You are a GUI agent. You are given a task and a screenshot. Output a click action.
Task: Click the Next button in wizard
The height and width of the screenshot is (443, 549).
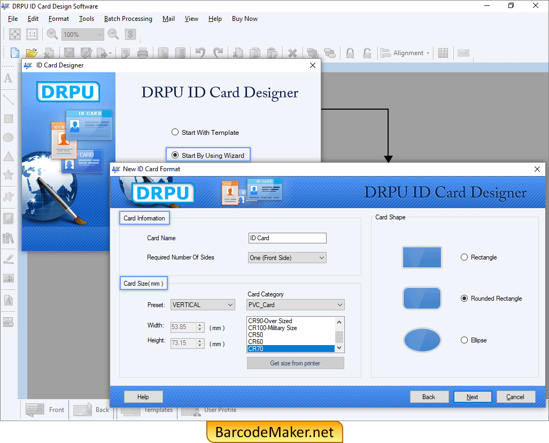[x=473, y=397]
